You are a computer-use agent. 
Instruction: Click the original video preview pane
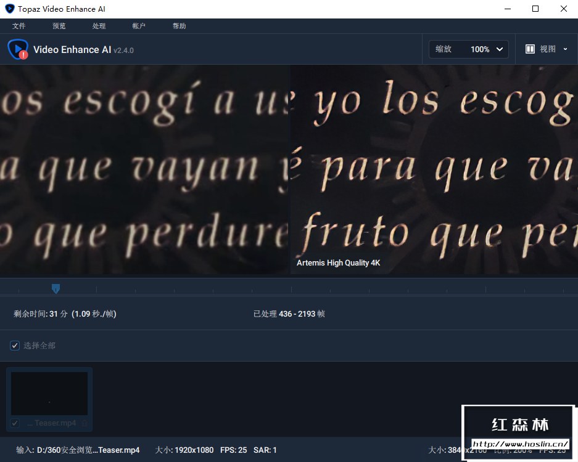click(x=144, y=169)
